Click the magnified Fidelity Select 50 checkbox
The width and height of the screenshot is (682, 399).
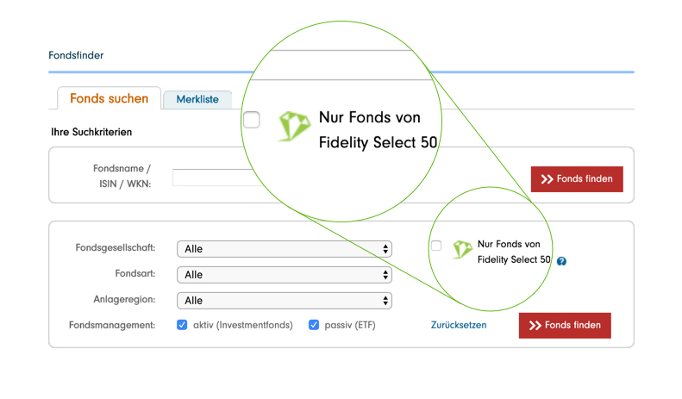pyautogui.click(x=251, y=120)
